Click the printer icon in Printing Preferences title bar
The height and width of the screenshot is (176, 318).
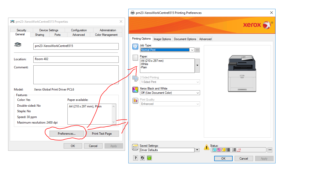coord(133,13)
